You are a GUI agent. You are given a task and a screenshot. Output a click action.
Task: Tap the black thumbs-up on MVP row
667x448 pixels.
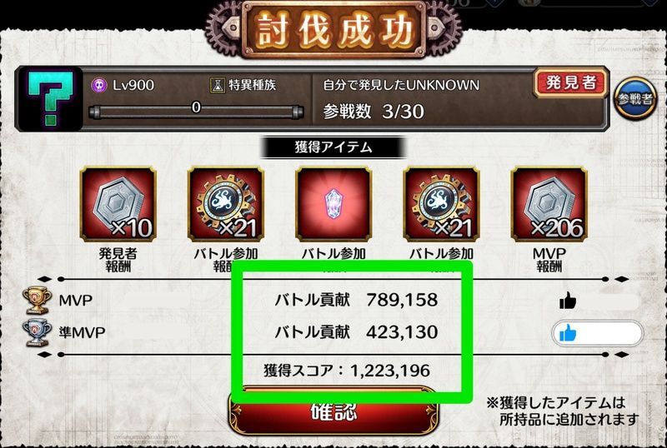click(568, 301)
